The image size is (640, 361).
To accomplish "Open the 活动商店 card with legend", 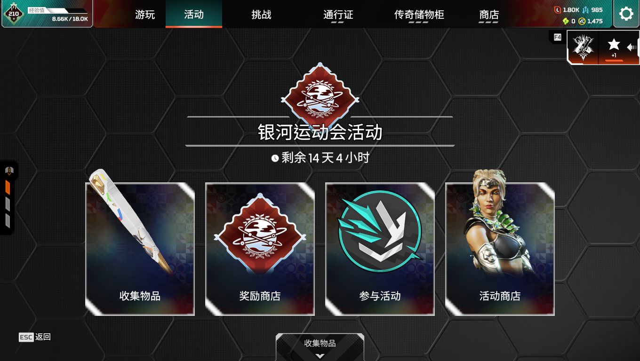I will pyautogui.click(x=500, y=249).
